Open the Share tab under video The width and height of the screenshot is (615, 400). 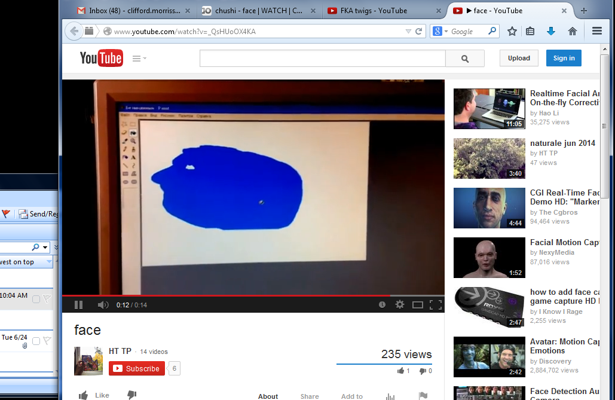click(310, 396)
